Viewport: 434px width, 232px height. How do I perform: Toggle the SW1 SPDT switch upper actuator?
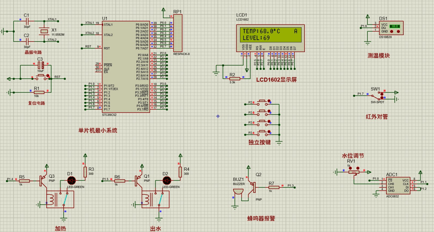click(x=382, y=93)
